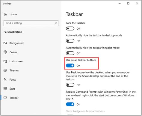Click the Taskbar icon in sidebar

(x=5, y=98)
